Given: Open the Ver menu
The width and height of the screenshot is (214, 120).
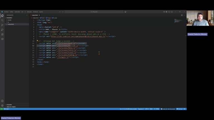Looking at the screenshot, I should click(22, 12).
